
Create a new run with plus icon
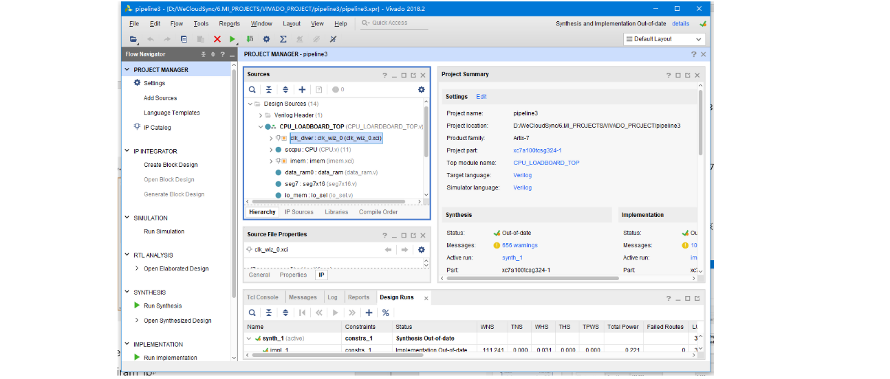[x=369, y=312]
